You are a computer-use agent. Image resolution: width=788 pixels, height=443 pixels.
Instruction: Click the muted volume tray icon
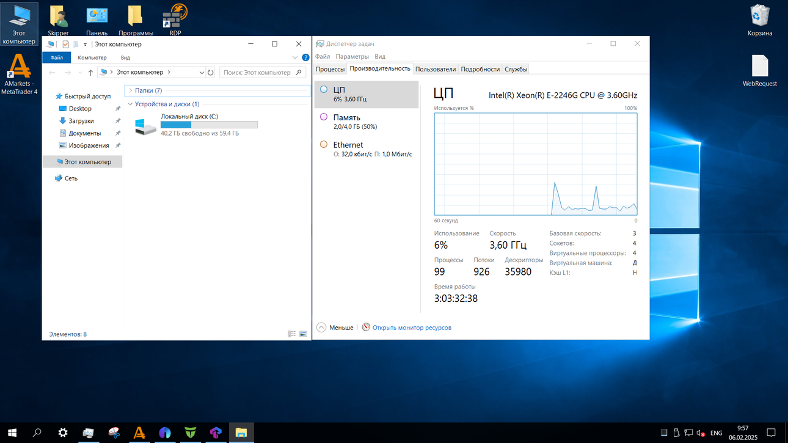click(x=701, y=433)
